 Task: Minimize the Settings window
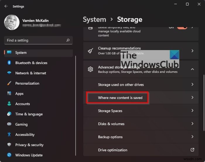176,4
